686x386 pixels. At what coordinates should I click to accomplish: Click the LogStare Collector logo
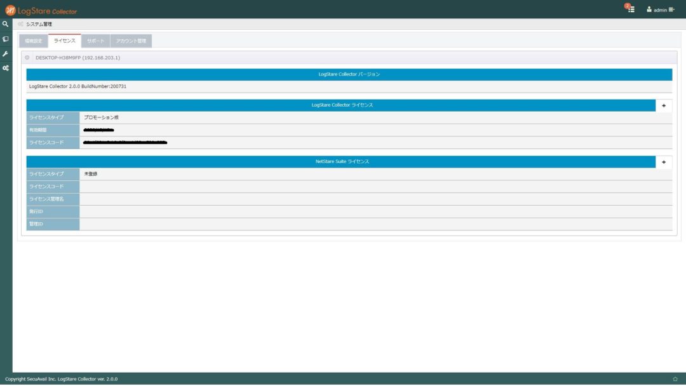[x=41, y=11]
